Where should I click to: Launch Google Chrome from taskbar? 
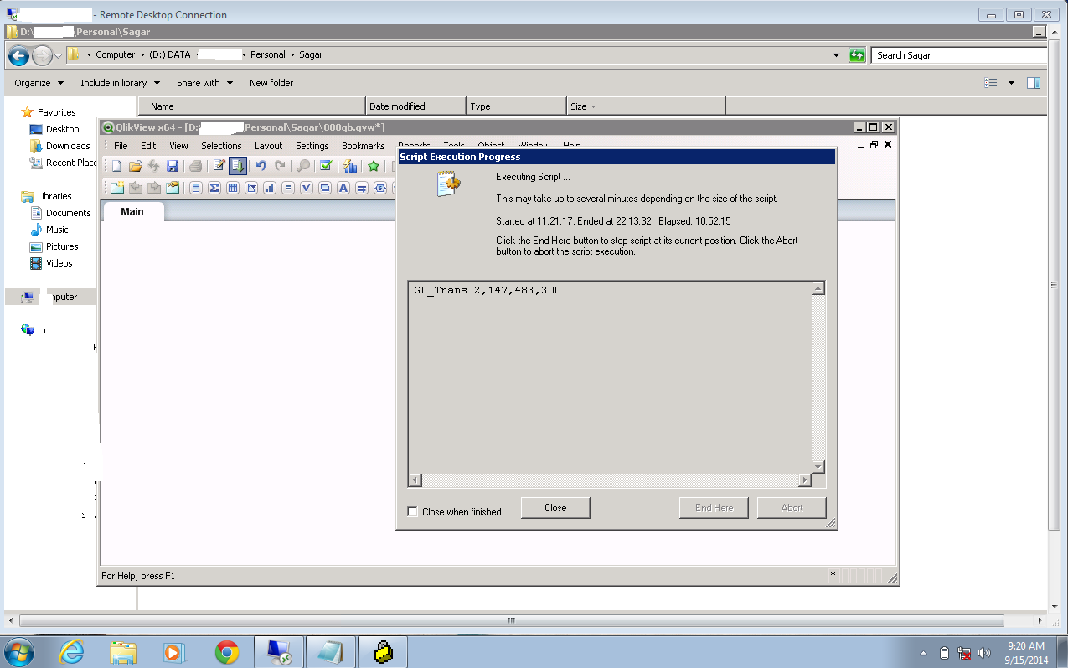pyautogui.click(x=227, y=652)
